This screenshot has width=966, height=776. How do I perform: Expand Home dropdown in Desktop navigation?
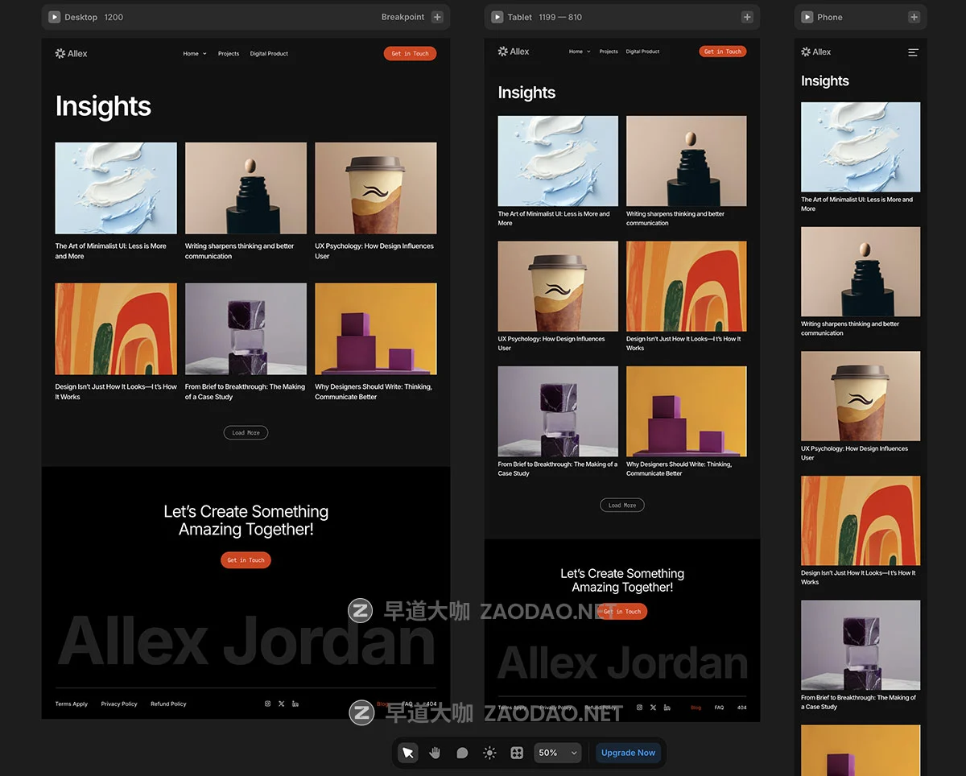coord(195,54)
